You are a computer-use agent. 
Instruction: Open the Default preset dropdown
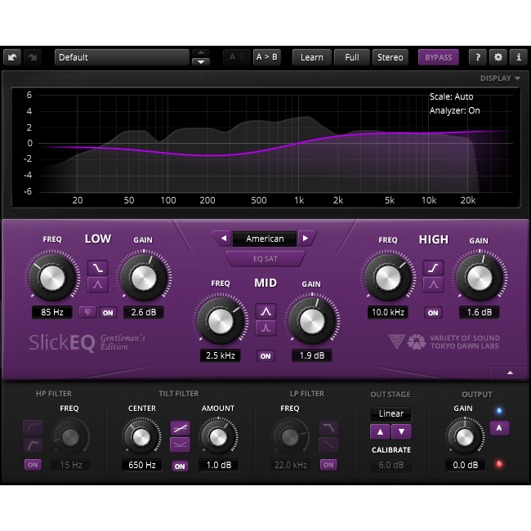point(122,57)
